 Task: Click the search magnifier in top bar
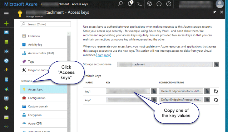120,4
